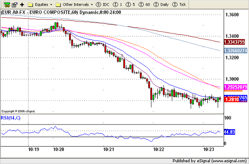This screenshot has width=249, height=164.
Task: Click the 1.3343755 moving average label
Action: 234,42
